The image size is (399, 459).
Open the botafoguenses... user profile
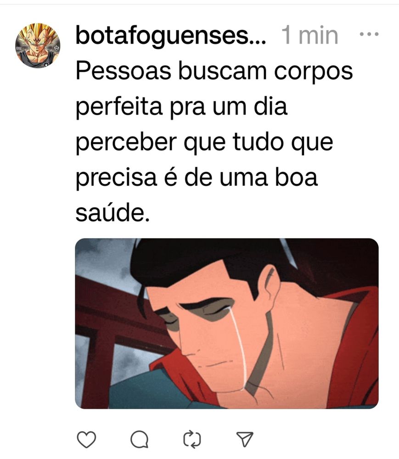171,35
